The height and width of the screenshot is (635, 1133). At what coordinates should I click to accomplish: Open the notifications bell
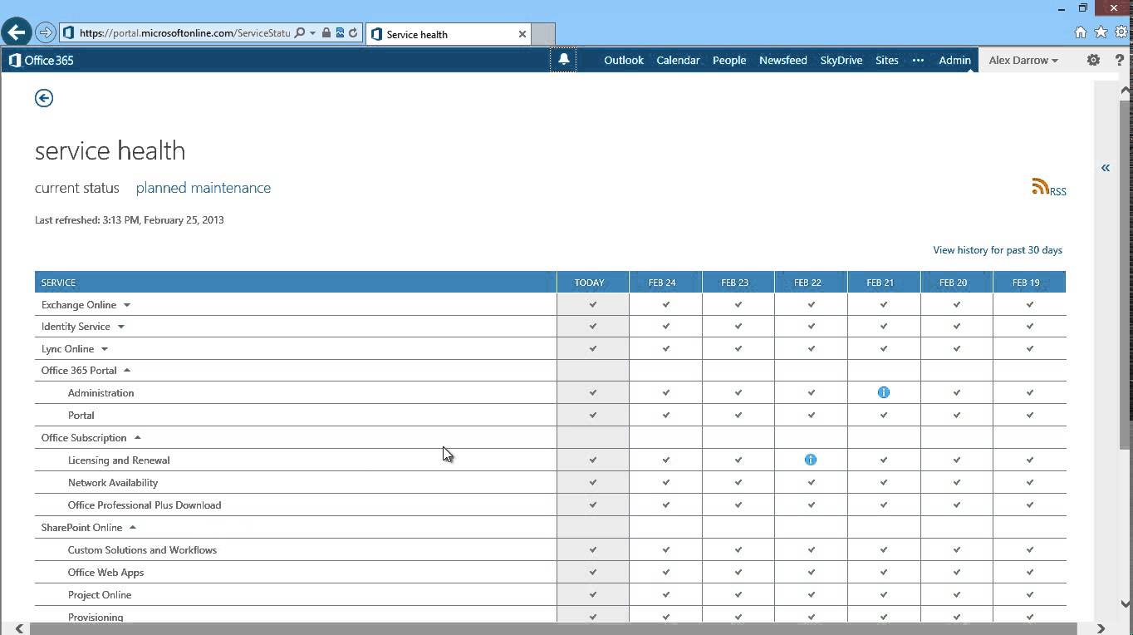563,60
